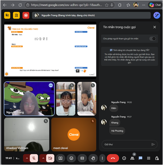
Task: Click muted mic icon on ha phan tile
Action: [72, 85]
